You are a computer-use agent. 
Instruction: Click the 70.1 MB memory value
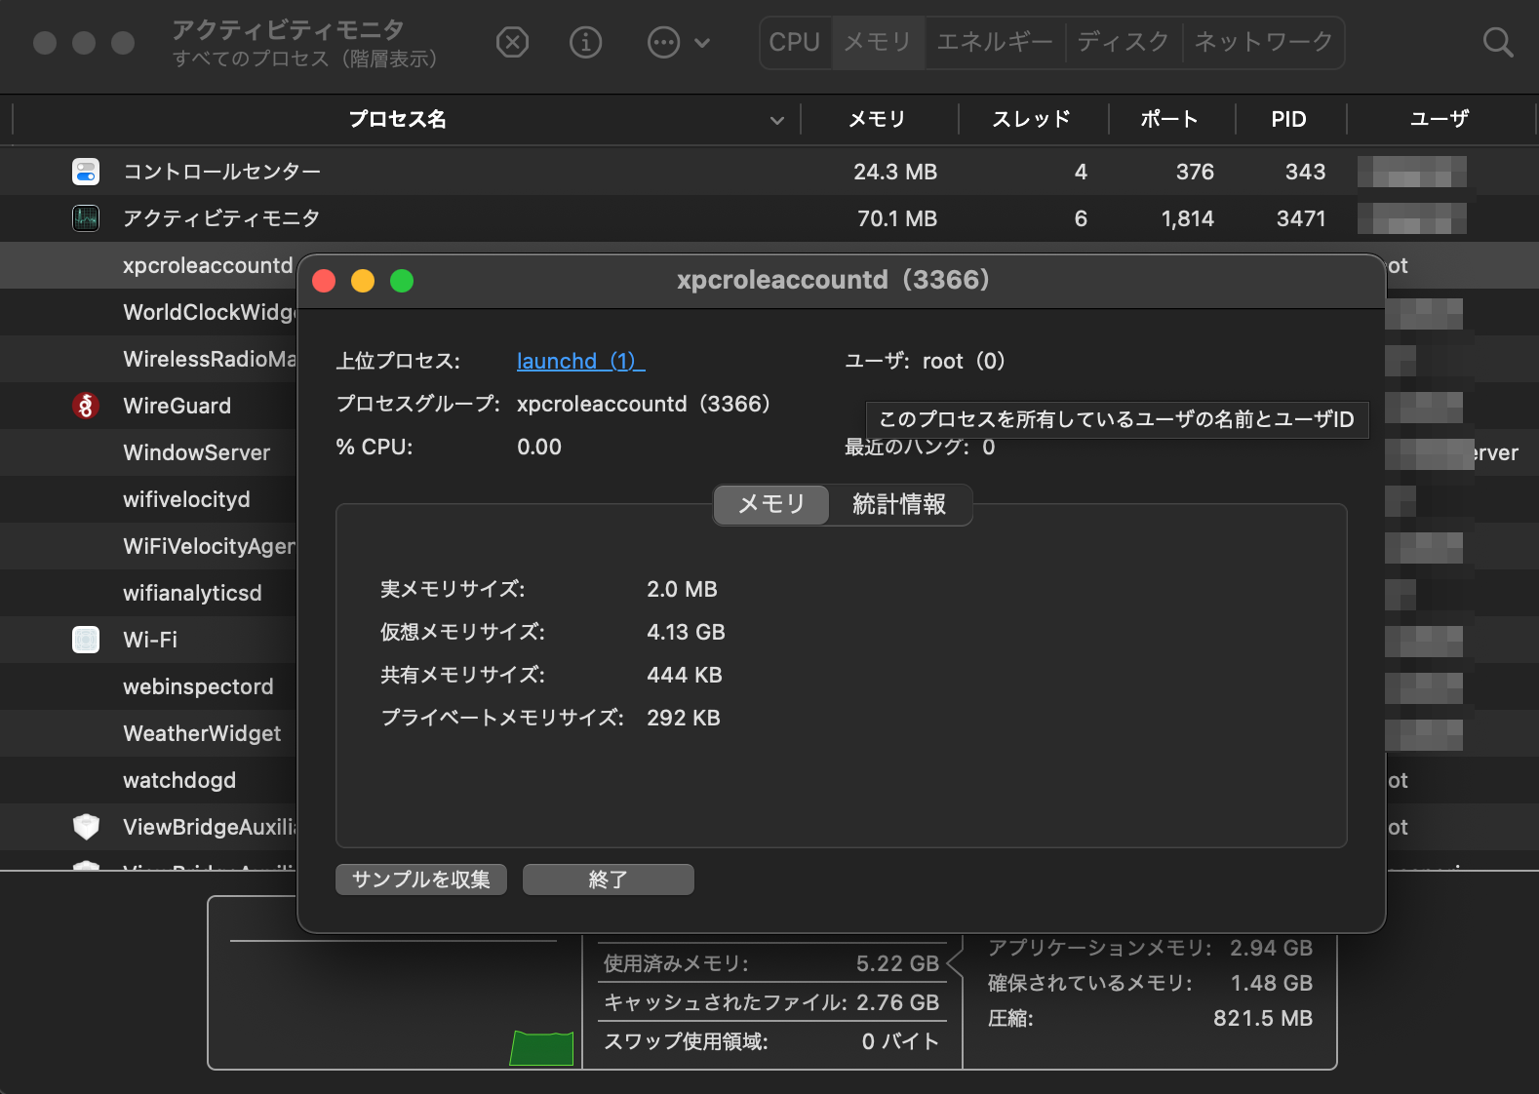[x=897, y=218]
